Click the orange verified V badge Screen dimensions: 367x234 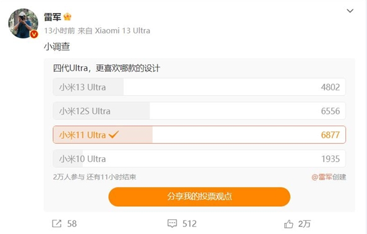[x=34, y=34]
